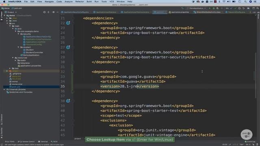
Task: Open the Navigate menu
Action: tap(49, 2)
